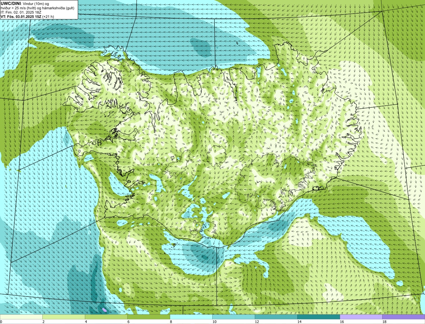The height and width of the screenshot is (324, 425).
Task: Click the light cyan 8–10 m/s legend swatch
Action: [x=191, y=317]
